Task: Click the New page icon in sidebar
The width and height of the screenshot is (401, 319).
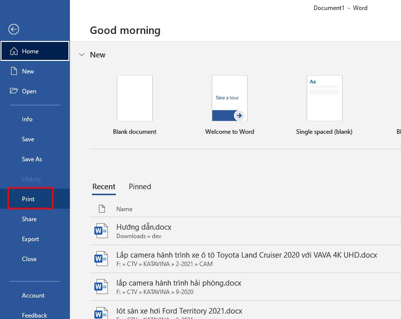Action: (x=14, y=71)
